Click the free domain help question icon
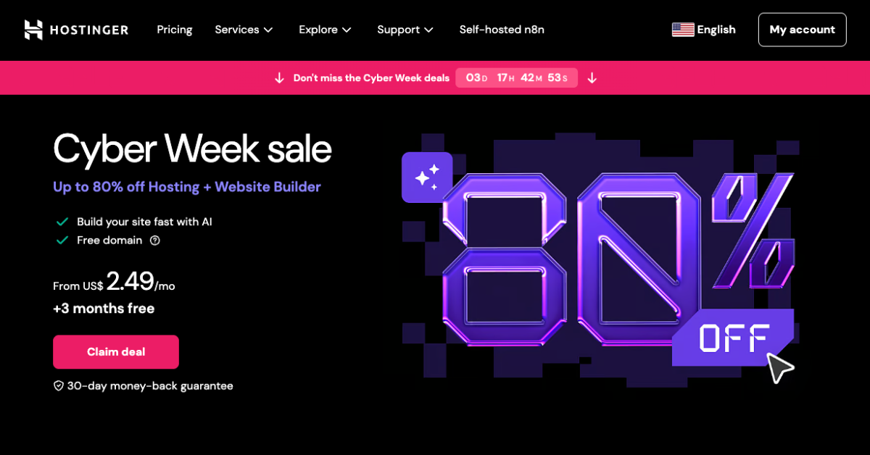The width and height of the screenshot is (870, 455). [154, 241]
